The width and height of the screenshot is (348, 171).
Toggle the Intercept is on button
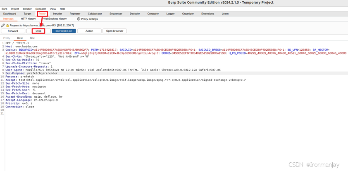(64, 31)
